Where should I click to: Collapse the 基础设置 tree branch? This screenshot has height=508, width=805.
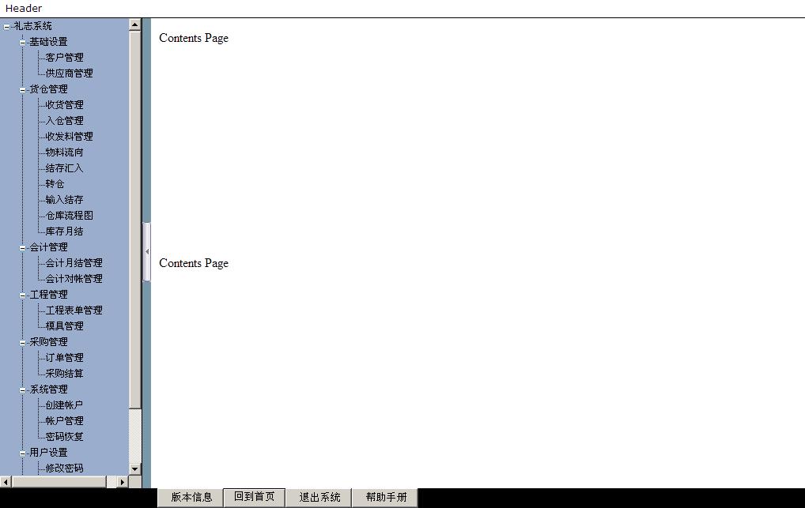23,43
